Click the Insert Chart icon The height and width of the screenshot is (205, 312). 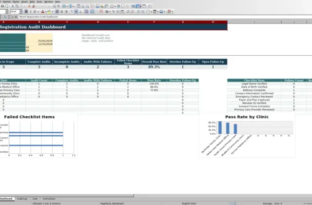(102, 6)
